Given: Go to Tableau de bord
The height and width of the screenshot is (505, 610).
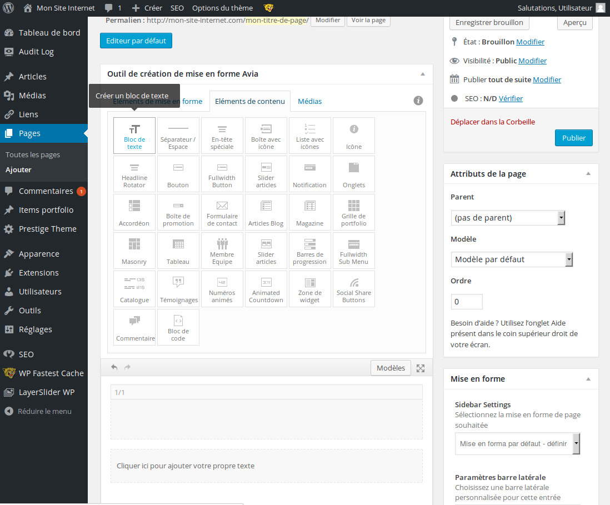Looking at the screenshot, I should coord(43,33).
